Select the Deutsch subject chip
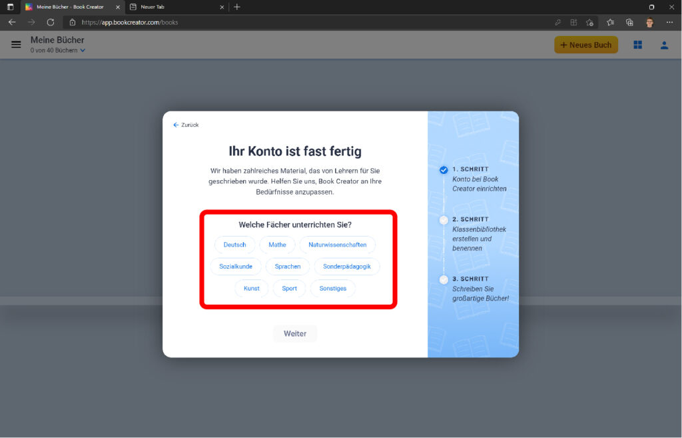The image size is (682, 438). (234, 245)
